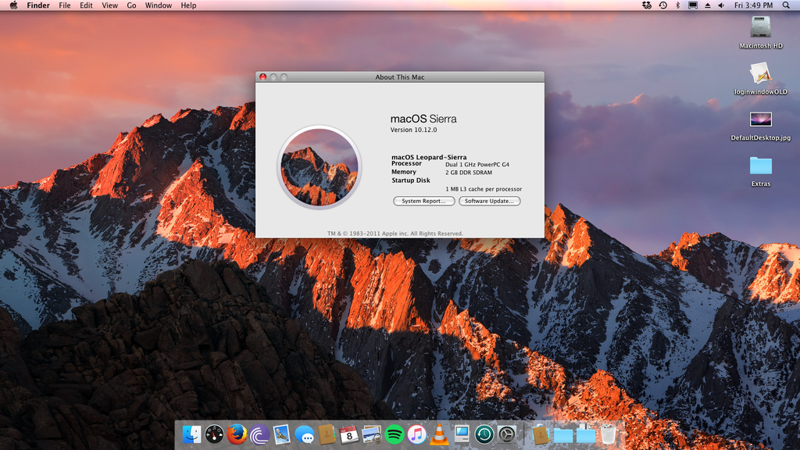Select the loginwindowOLD desktop file

(761, 79)
